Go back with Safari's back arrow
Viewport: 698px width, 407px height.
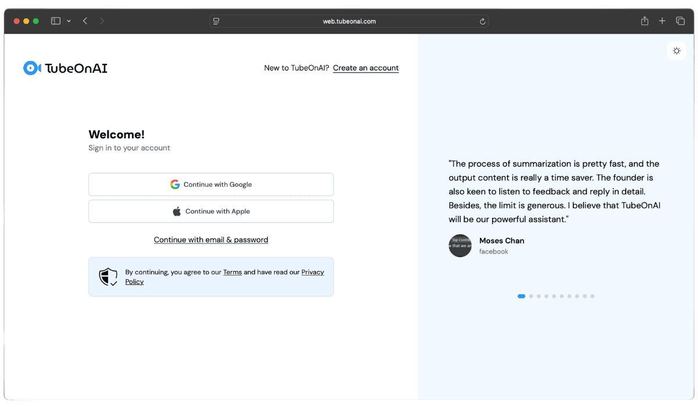[85, 21]
